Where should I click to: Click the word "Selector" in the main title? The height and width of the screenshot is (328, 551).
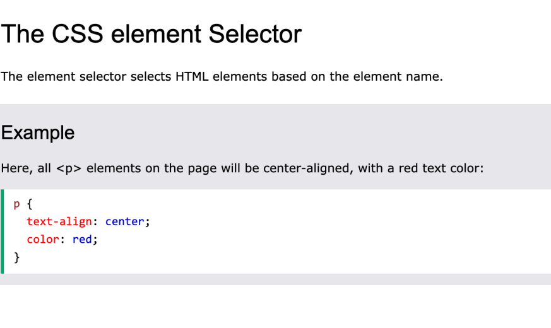click(x=255, y=34)
